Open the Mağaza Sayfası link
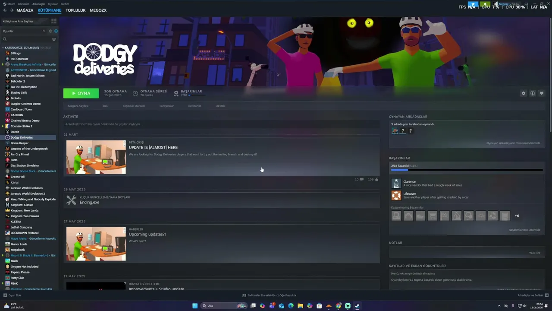552x311 pixels. pos(78,106)
